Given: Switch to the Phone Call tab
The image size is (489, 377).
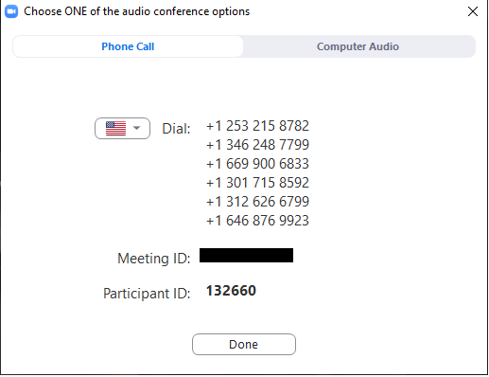Looking at the screenshot, I should click(x=128, y=46).
